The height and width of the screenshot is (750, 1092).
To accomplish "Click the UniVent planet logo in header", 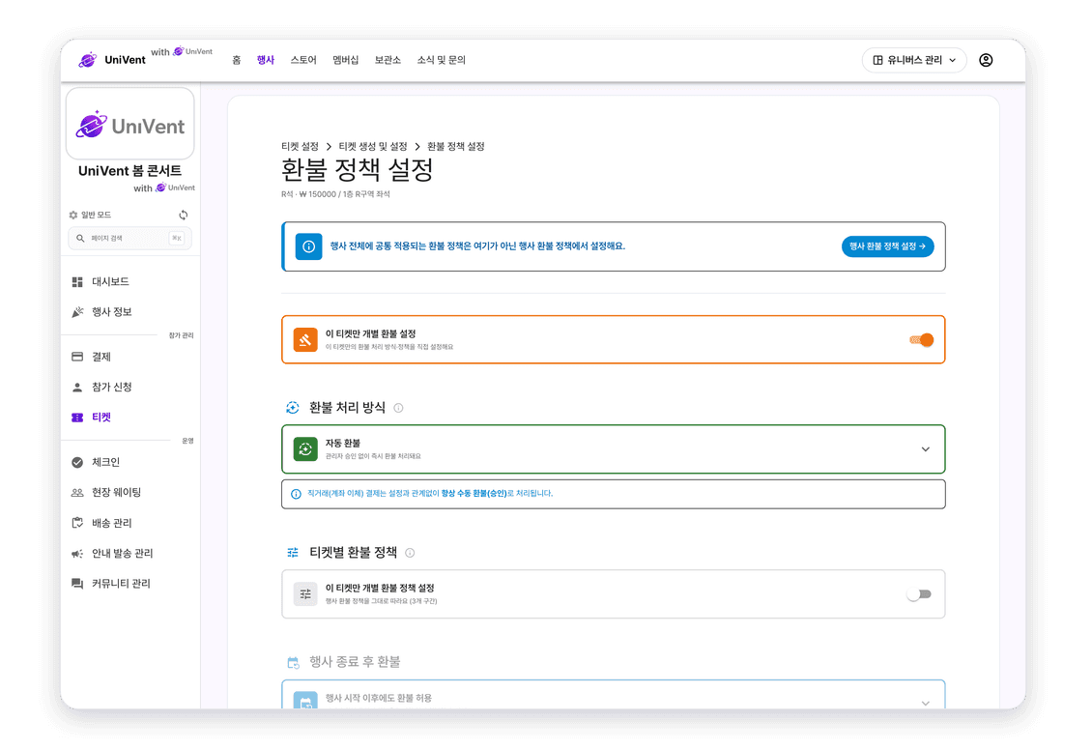I will coord(88,60).
